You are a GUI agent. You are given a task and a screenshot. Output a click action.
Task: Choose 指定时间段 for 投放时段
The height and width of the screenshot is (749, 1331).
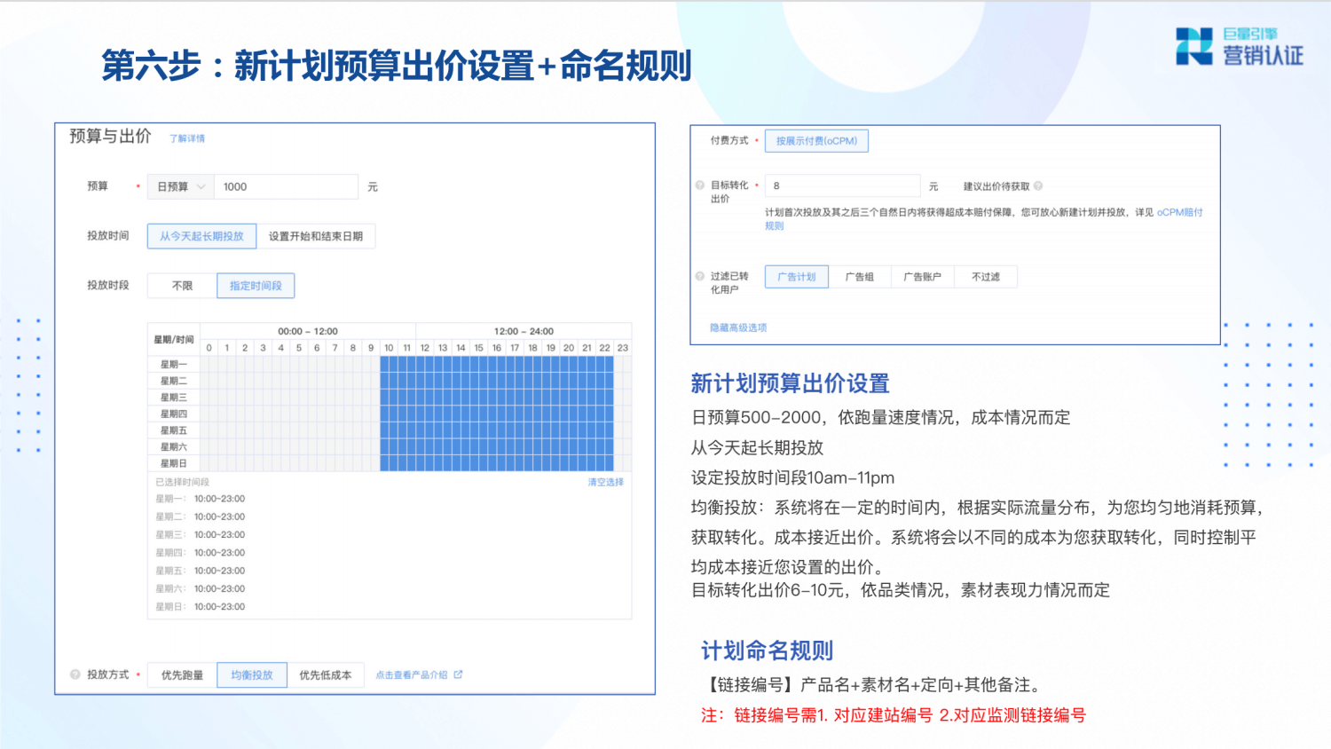(256, 286)
